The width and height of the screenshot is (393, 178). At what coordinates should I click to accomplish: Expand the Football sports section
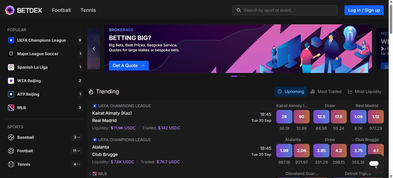77,151
